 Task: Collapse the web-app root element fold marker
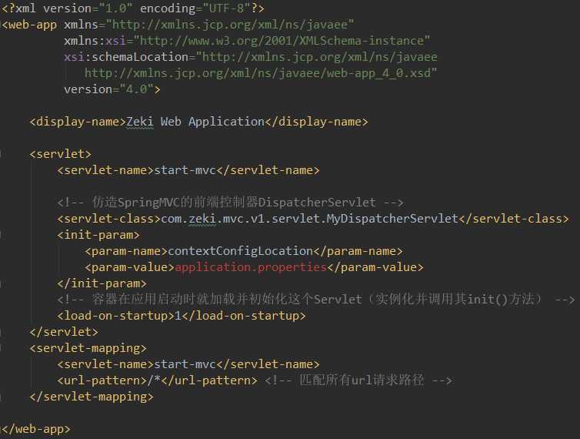[2, 25]
